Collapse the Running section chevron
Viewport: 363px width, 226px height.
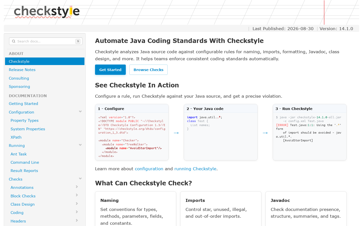tap(80, 145)
